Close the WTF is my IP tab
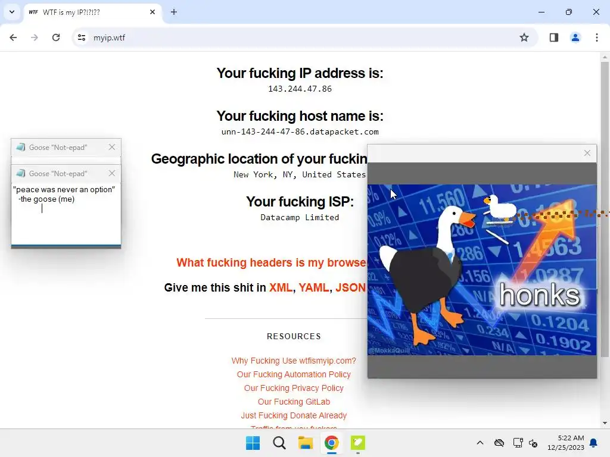This screenshot has width=610, height=457. pyautogui.click(x=152, y=12)
